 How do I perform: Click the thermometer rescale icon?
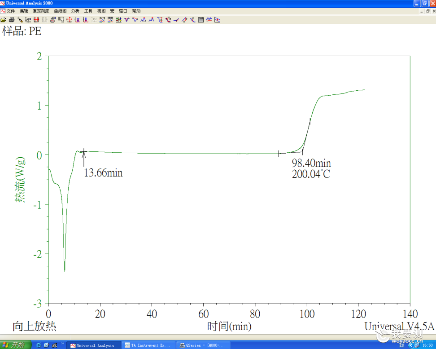coord(86,20)
